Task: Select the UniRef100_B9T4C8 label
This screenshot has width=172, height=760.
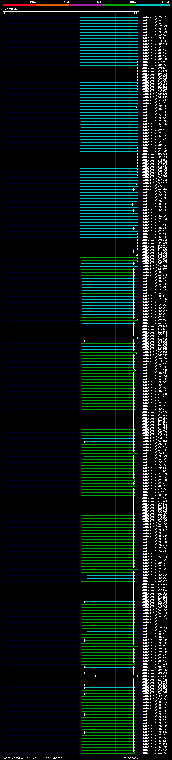Action: [x=154, y=38]
